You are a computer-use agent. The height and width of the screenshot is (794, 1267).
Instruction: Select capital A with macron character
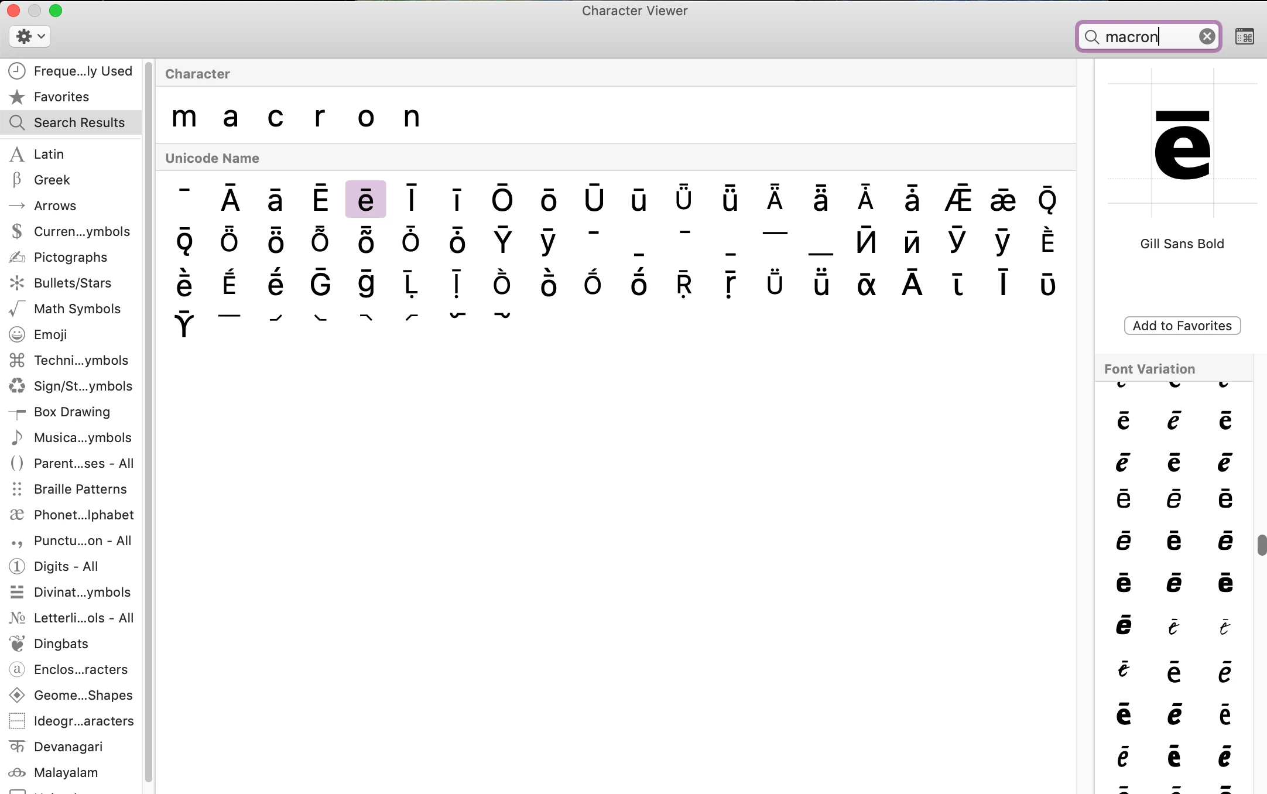point(230,200)
